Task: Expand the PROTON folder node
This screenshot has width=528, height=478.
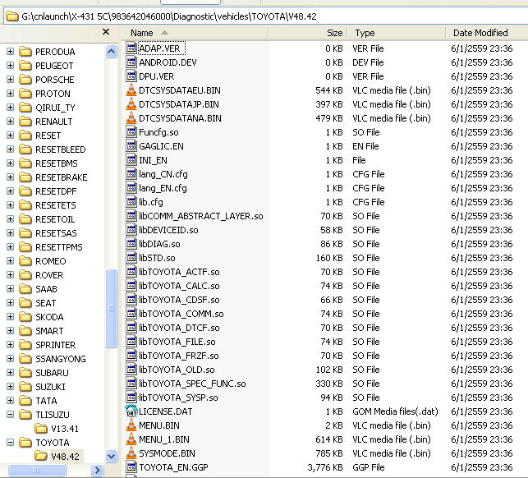Action: [11, 94]
